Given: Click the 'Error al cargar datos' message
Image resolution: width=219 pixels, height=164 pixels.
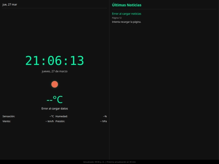Looking at the screenshot, I should (55, 109).
